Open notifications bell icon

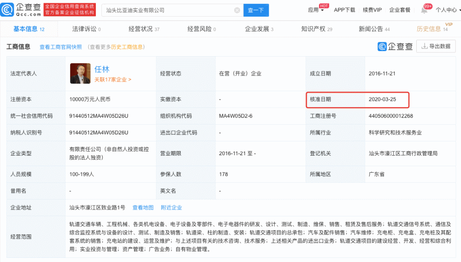pyautogui.click(x=424, y=11)
